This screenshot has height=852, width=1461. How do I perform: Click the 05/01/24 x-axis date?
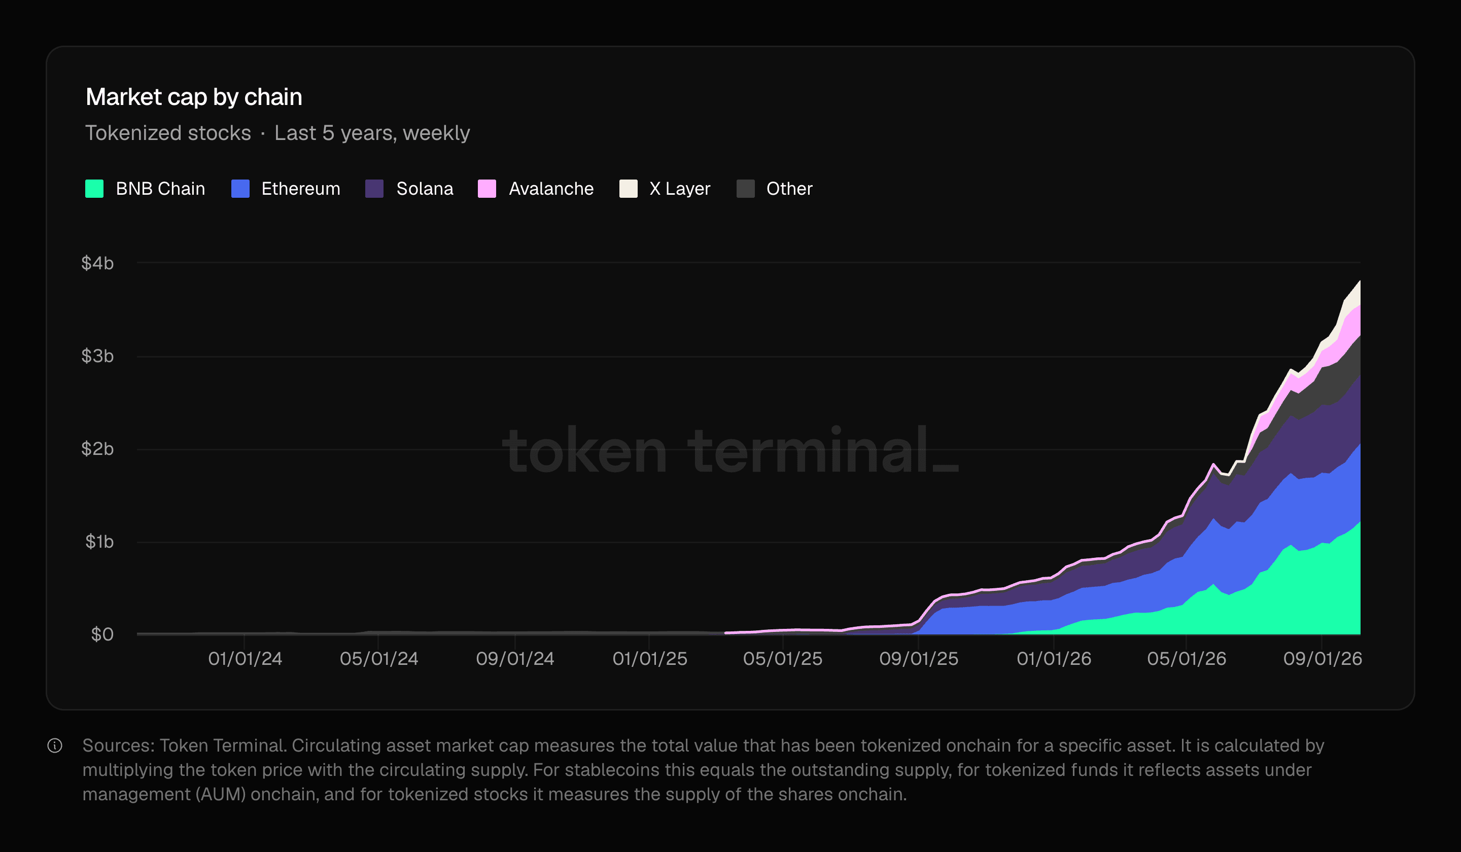[x=379, y=659]
